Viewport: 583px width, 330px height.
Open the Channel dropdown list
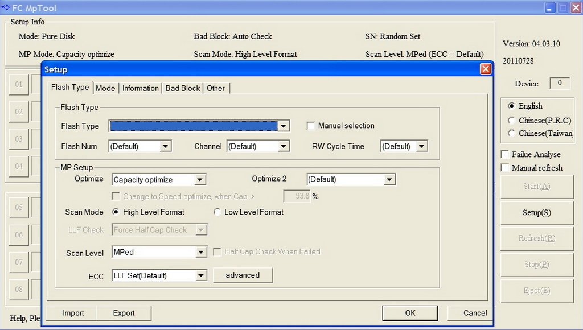pos(284,146)
